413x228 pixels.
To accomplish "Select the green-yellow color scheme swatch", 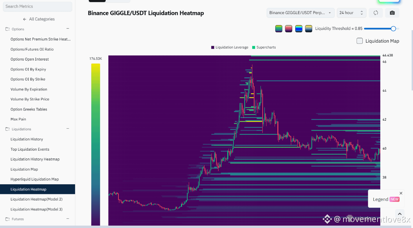I will [279, 29].
